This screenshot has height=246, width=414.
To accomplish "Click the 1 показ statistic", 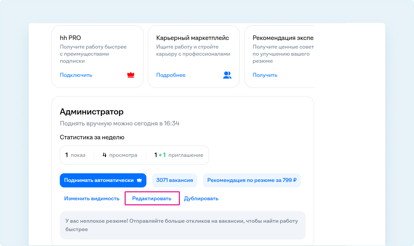I will point(75,155).
